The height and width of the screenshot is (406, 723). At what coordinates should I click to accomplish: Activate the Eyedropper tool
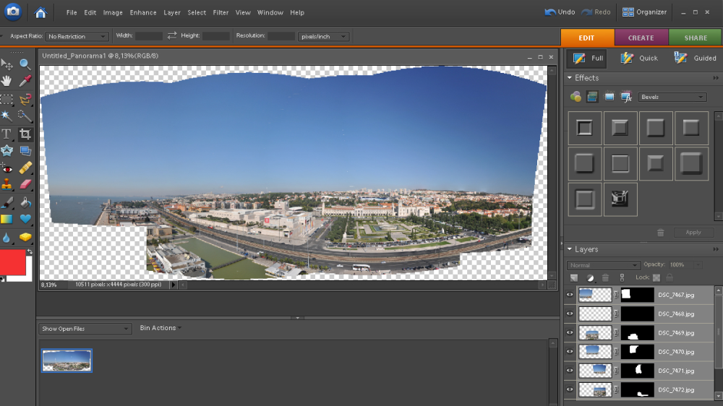coord(25,81)
